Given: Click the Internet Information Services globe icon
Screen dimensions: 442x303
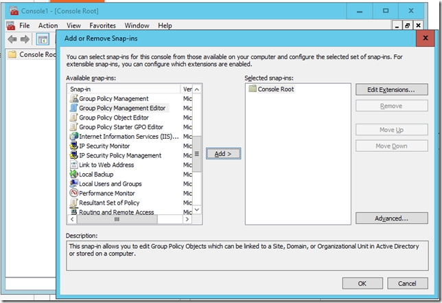Looking at the screenshot, I should pyautogui.click(x=74, y=136).
